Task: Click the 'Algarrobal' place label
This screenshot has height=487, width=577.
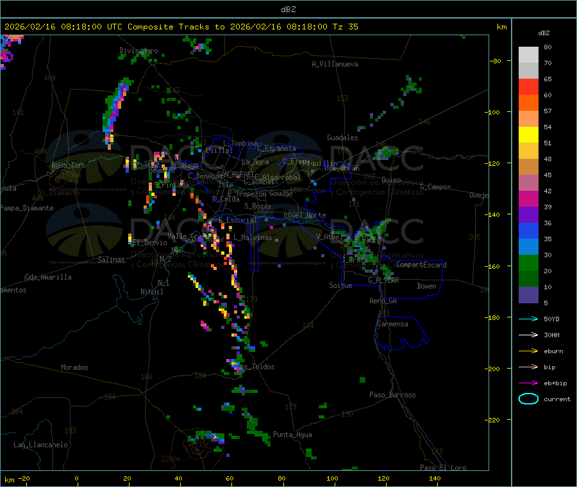Action: point(281,177)
